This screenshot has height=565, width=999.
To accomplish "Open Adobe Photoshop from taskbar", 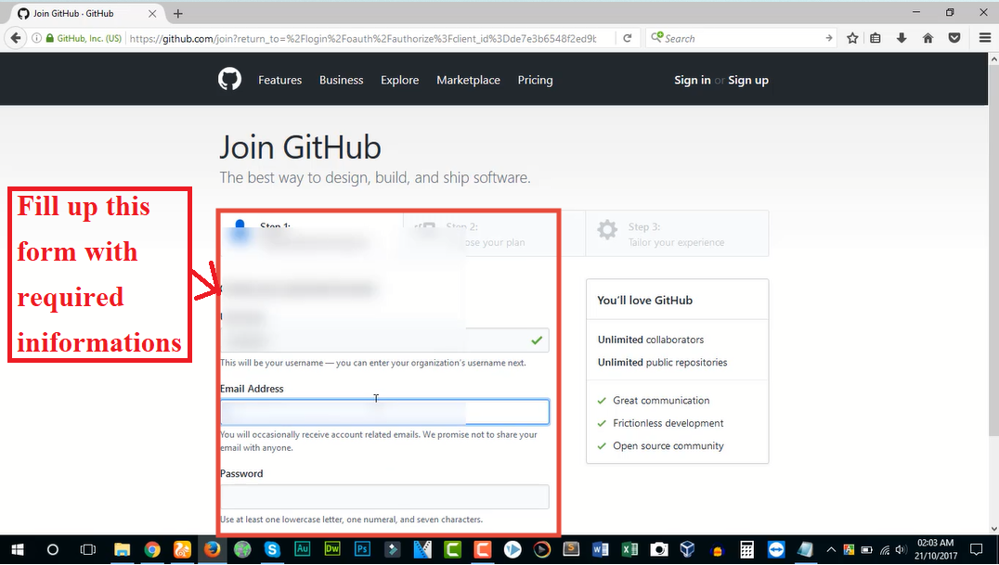I will 362,549.
